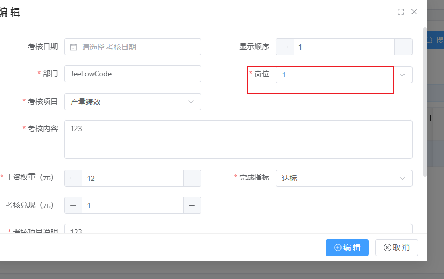
Task: Click the fullscreen icon in dialog header
Action: click(x=401, y=12)
